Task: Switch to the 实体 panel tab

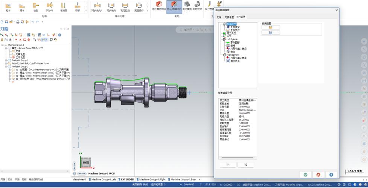Action: 10,179
